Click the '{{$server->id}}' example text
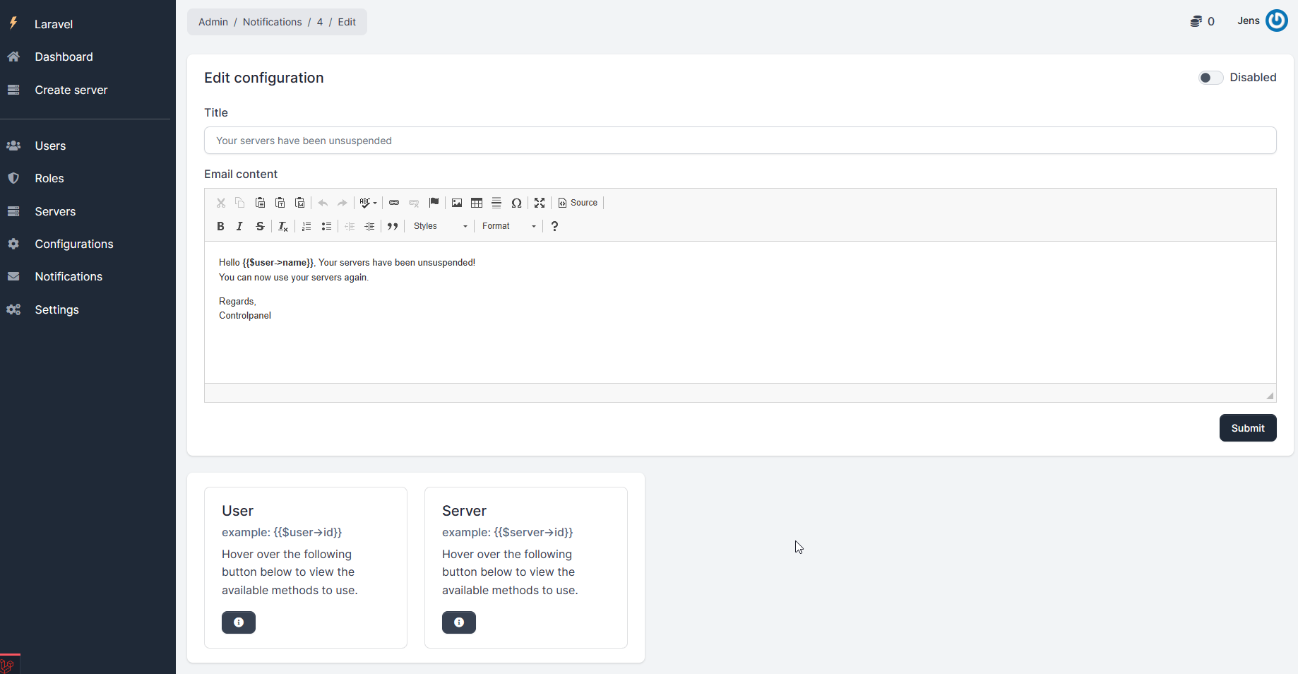Viewport: 1298px width, 674px height. [533, 532]
